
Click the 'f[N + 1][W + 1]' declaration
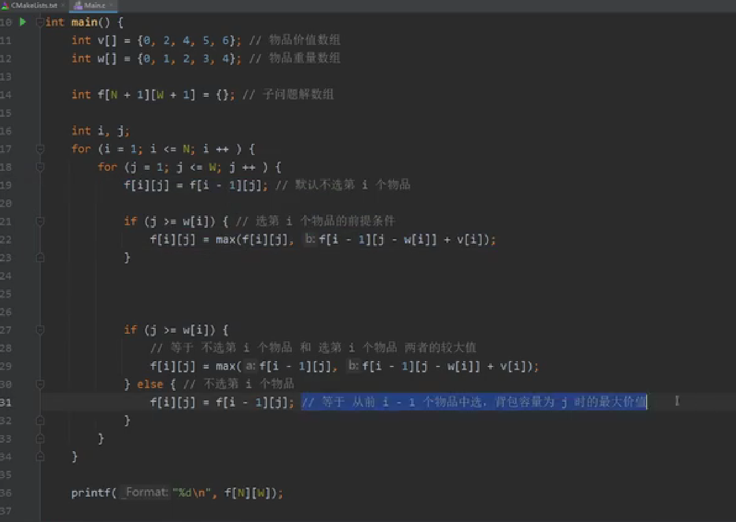(x=146, y=95)
